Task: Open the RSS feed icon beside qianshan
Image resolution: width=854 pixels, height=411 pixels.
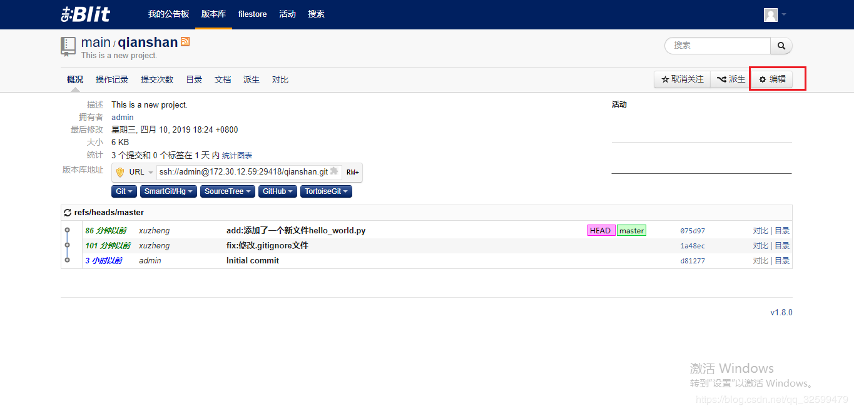Action: 185,41
